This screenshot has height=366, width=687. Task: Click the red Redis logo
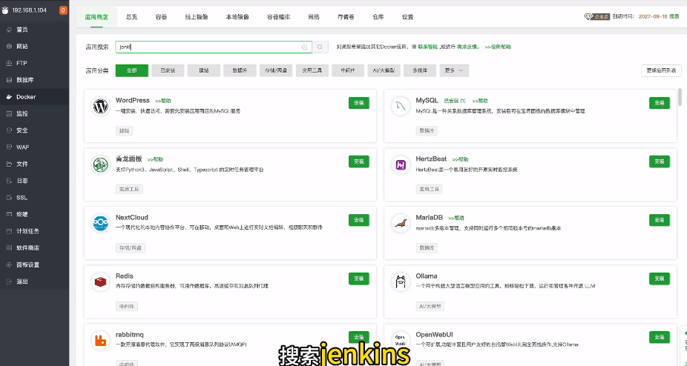click(100, 282)
